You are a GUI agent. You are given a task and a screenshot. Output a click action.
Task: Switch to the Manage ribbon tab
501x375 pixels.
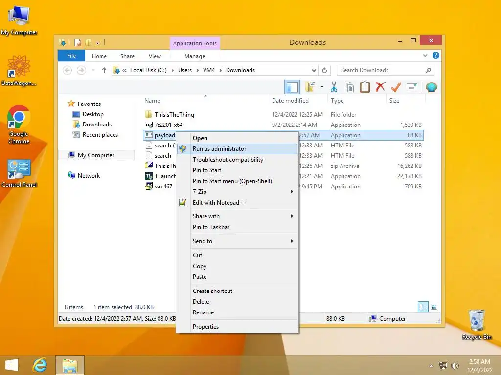[x=195, y=56]
